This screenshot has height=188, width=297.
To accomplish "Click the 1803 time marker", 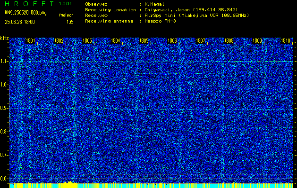I will (87, 41).
